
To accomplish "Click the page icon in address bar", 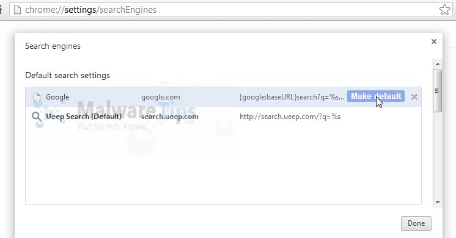I will point(18,10).
